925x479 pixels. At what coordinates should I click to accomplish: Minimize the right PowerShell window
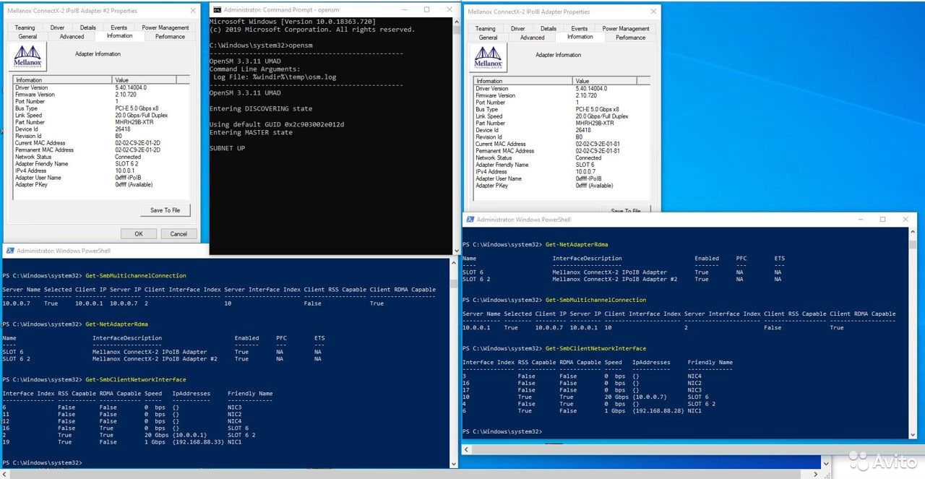[x=860, y=219]
